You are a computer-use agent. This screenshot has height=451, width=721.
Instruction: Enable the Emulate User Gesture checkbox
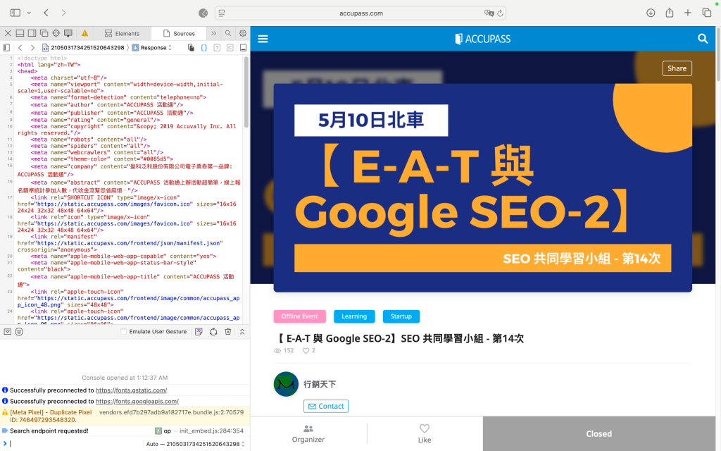point(123,331)
